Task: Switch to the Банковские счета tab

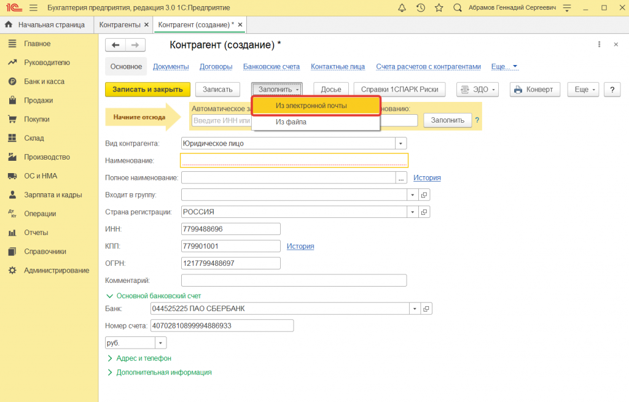Action: [x=271, y=67]
